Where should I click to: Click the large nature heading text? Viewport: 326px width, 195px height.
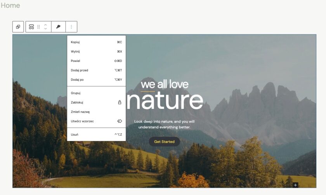pyautogui.click(x=165, y=100)
